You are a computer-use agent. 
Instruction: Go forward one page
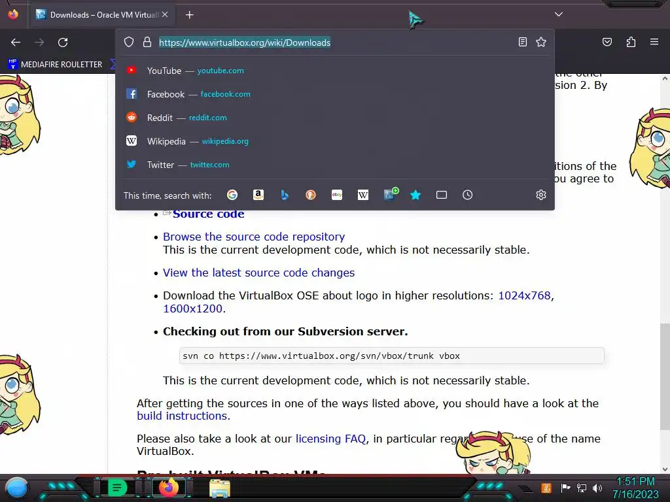(x=39, y=42)
